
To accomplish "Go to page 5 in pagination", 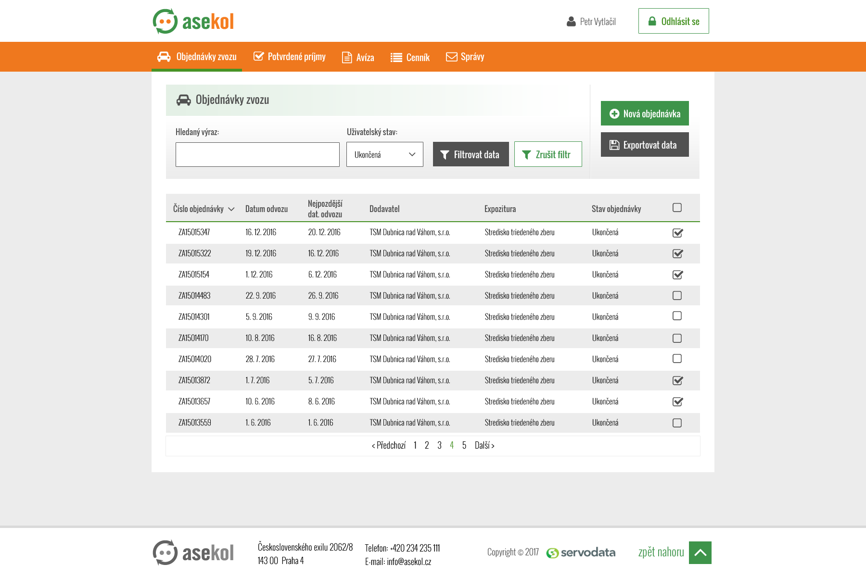I will pyautogui.click(x=464, y=446).
